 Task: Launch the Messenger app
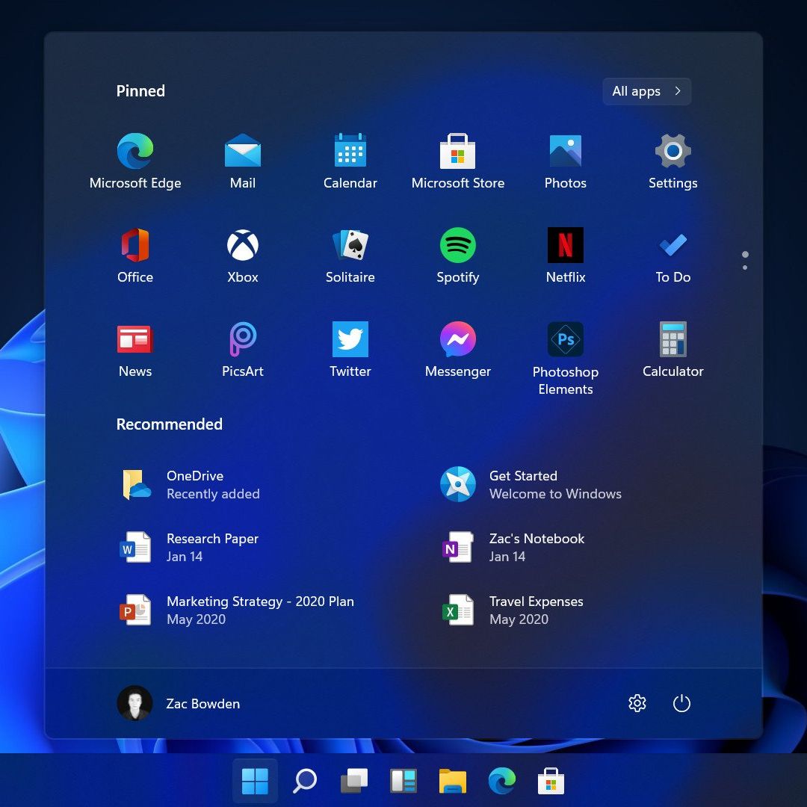[x=457, y=341]
